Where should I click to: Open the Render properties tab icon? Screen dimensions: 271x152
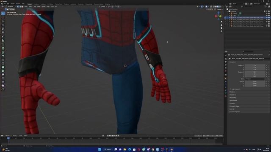coord(226,59)
